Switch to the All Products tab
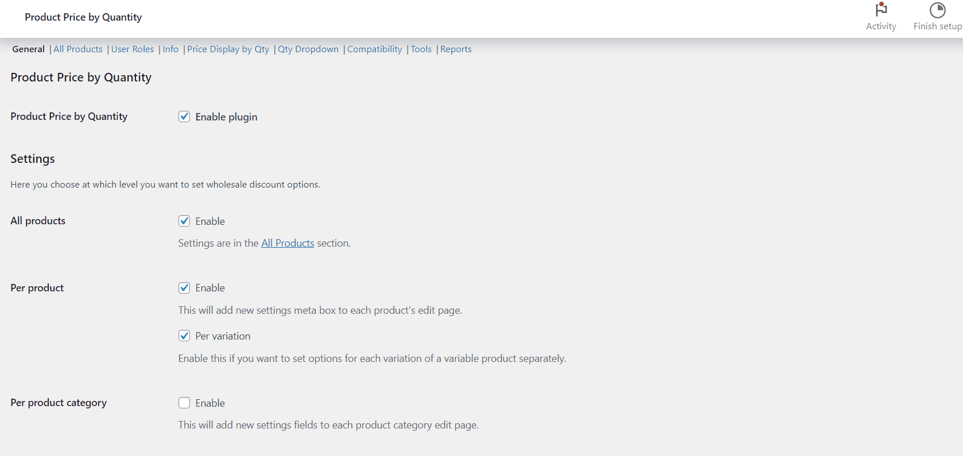Screen dimensions: 963x456 (x=78, y=49)
